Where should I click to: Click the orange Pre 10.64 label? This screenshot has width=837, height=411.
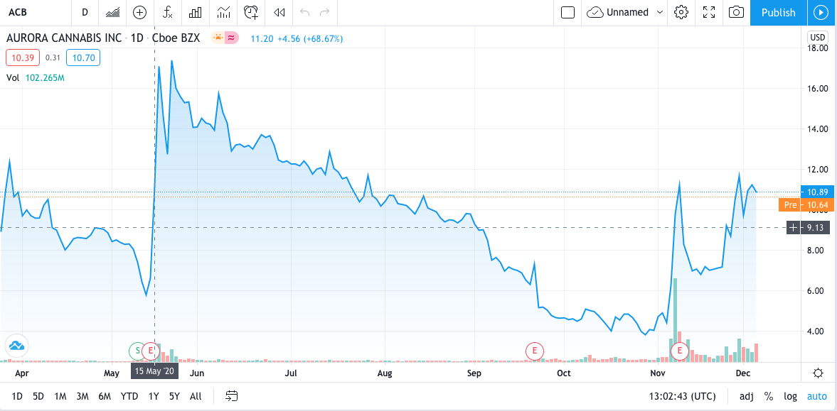(806, 205)
